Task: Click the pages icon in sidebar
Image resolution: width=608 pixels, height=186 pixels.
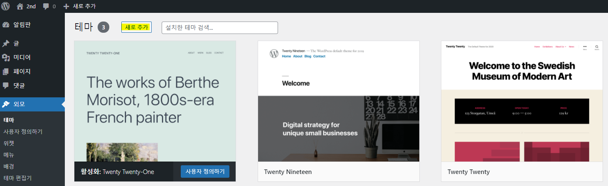Action: pyautogui.click(x=5, y=72)
